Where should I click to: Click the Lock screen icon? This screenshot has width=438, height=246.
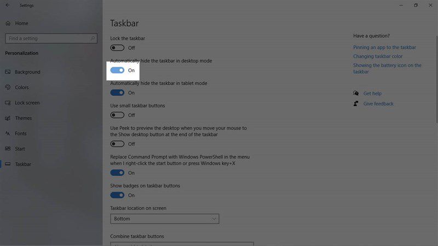(x=8, y=103)
